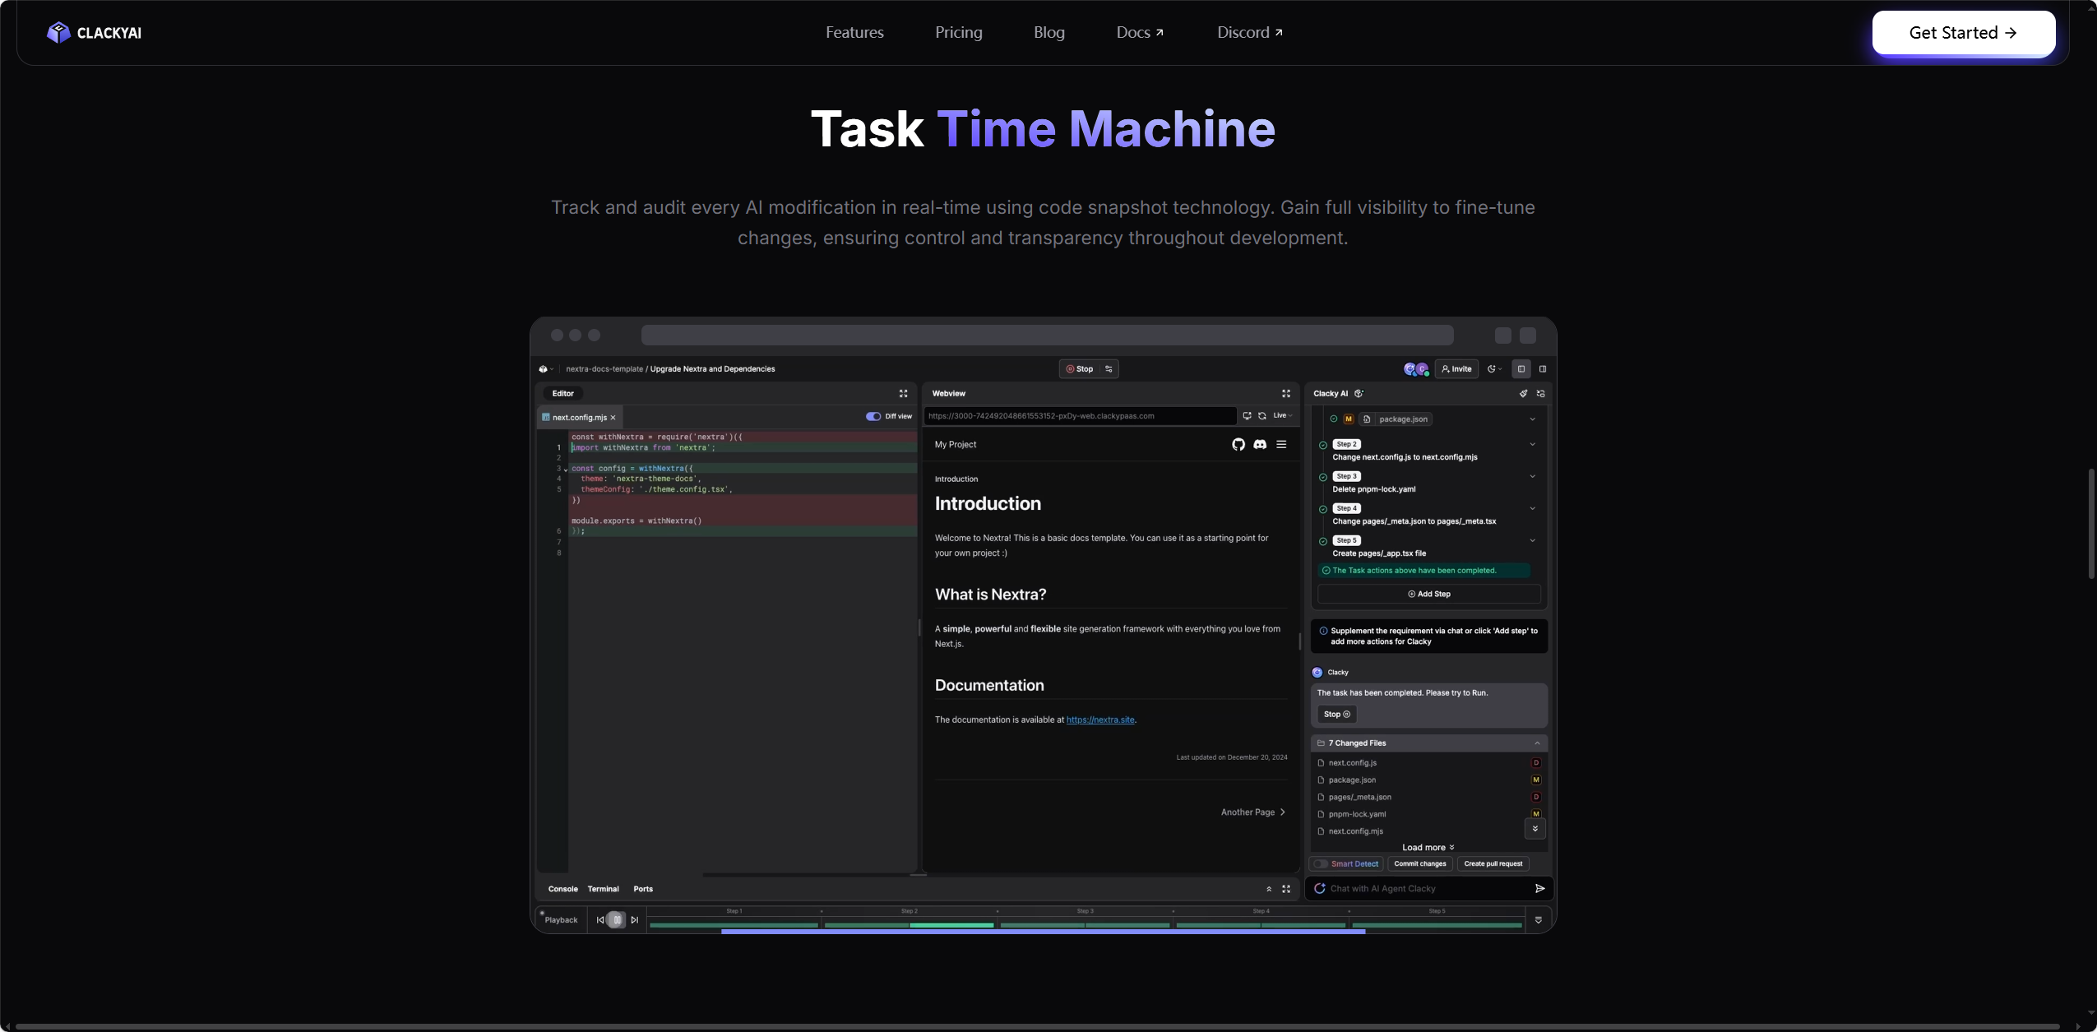
Task: Refresh the webview page
Action: tap(1262, 416)
